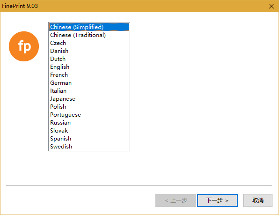Viewport: 279px width, 215px height.
Task: Choose Japanese from the list
Action: click(89, 99)
